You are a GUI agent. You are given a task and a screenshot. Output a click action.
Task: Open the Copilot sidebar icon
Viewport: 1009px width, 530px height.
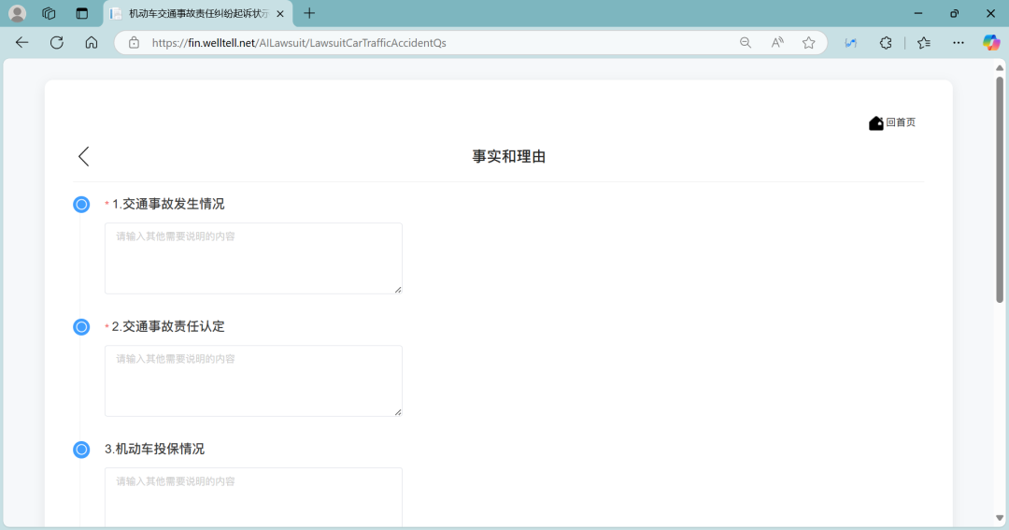[x=990, y=42]
